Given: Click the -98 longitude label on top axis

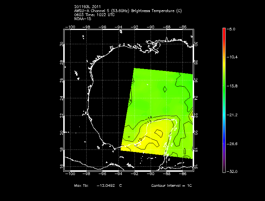Looking at the screenshot, I should tap(86, 27).
